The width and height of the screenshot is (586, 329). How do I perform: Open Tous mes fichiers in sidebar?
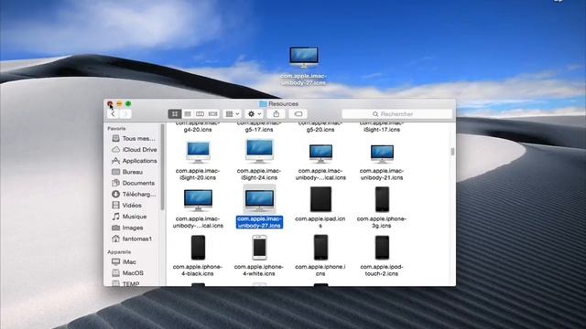[x=134, y=138]
